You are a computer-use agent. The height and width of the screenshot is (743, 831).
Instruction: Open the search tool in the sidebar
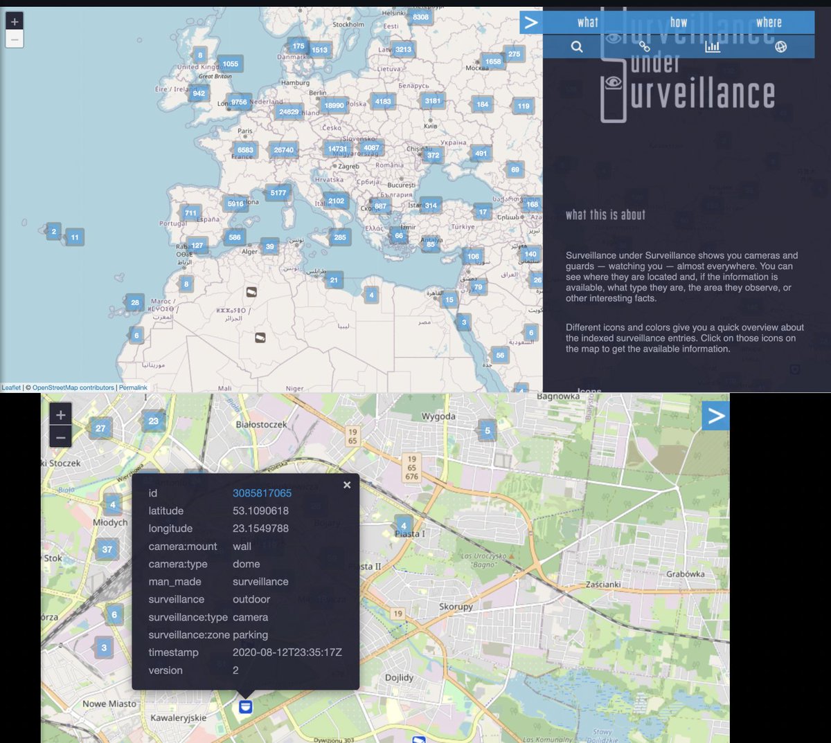(x=577, y=46)
